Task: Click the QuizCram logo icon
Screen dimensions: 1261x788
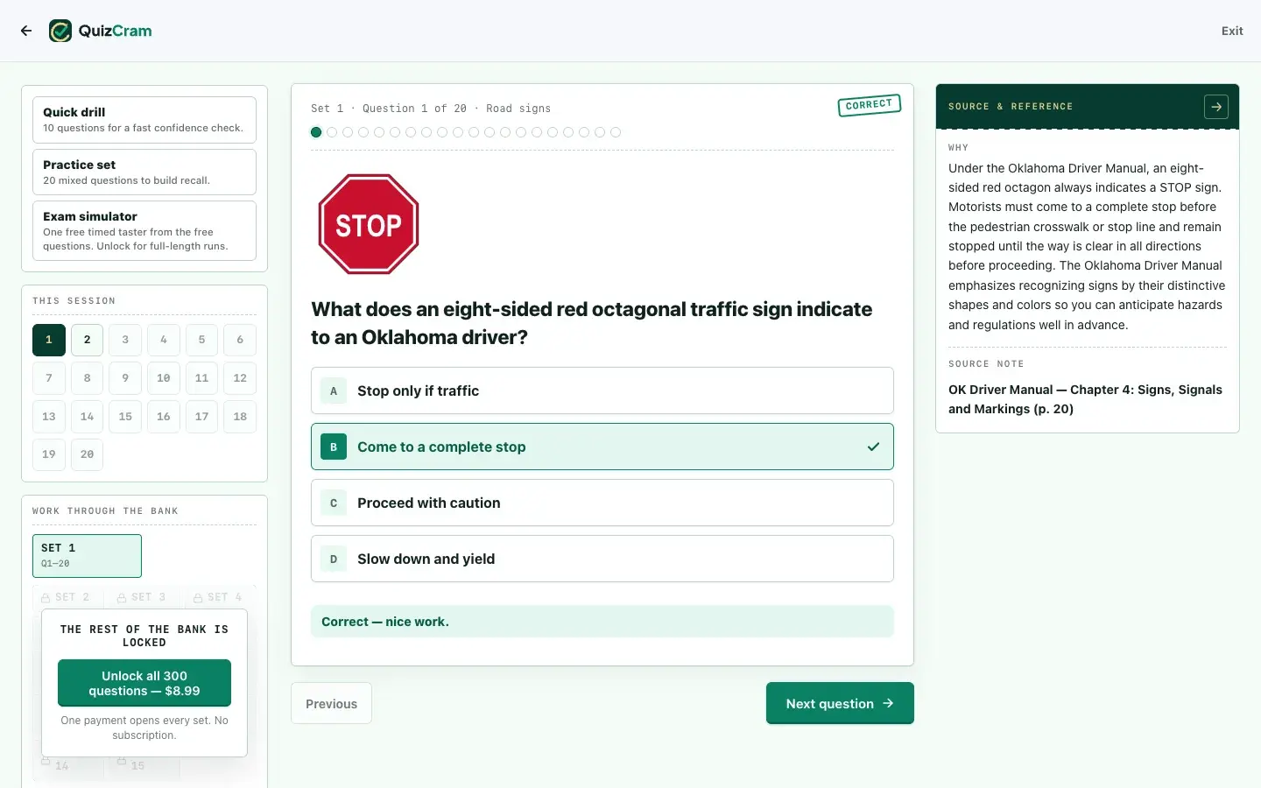Action: pyautogui.click(x=60, y=31)
